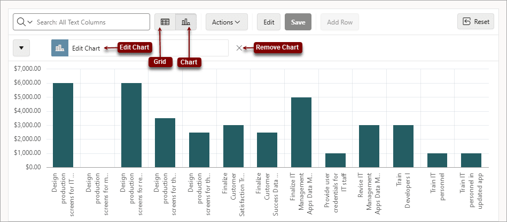Click the Train Developers I bar

coord(403,146)
